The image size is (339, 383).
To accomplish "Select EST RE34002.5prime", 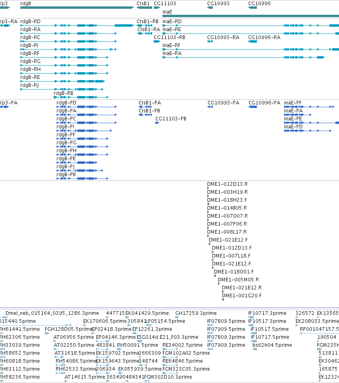I will 170,349.
